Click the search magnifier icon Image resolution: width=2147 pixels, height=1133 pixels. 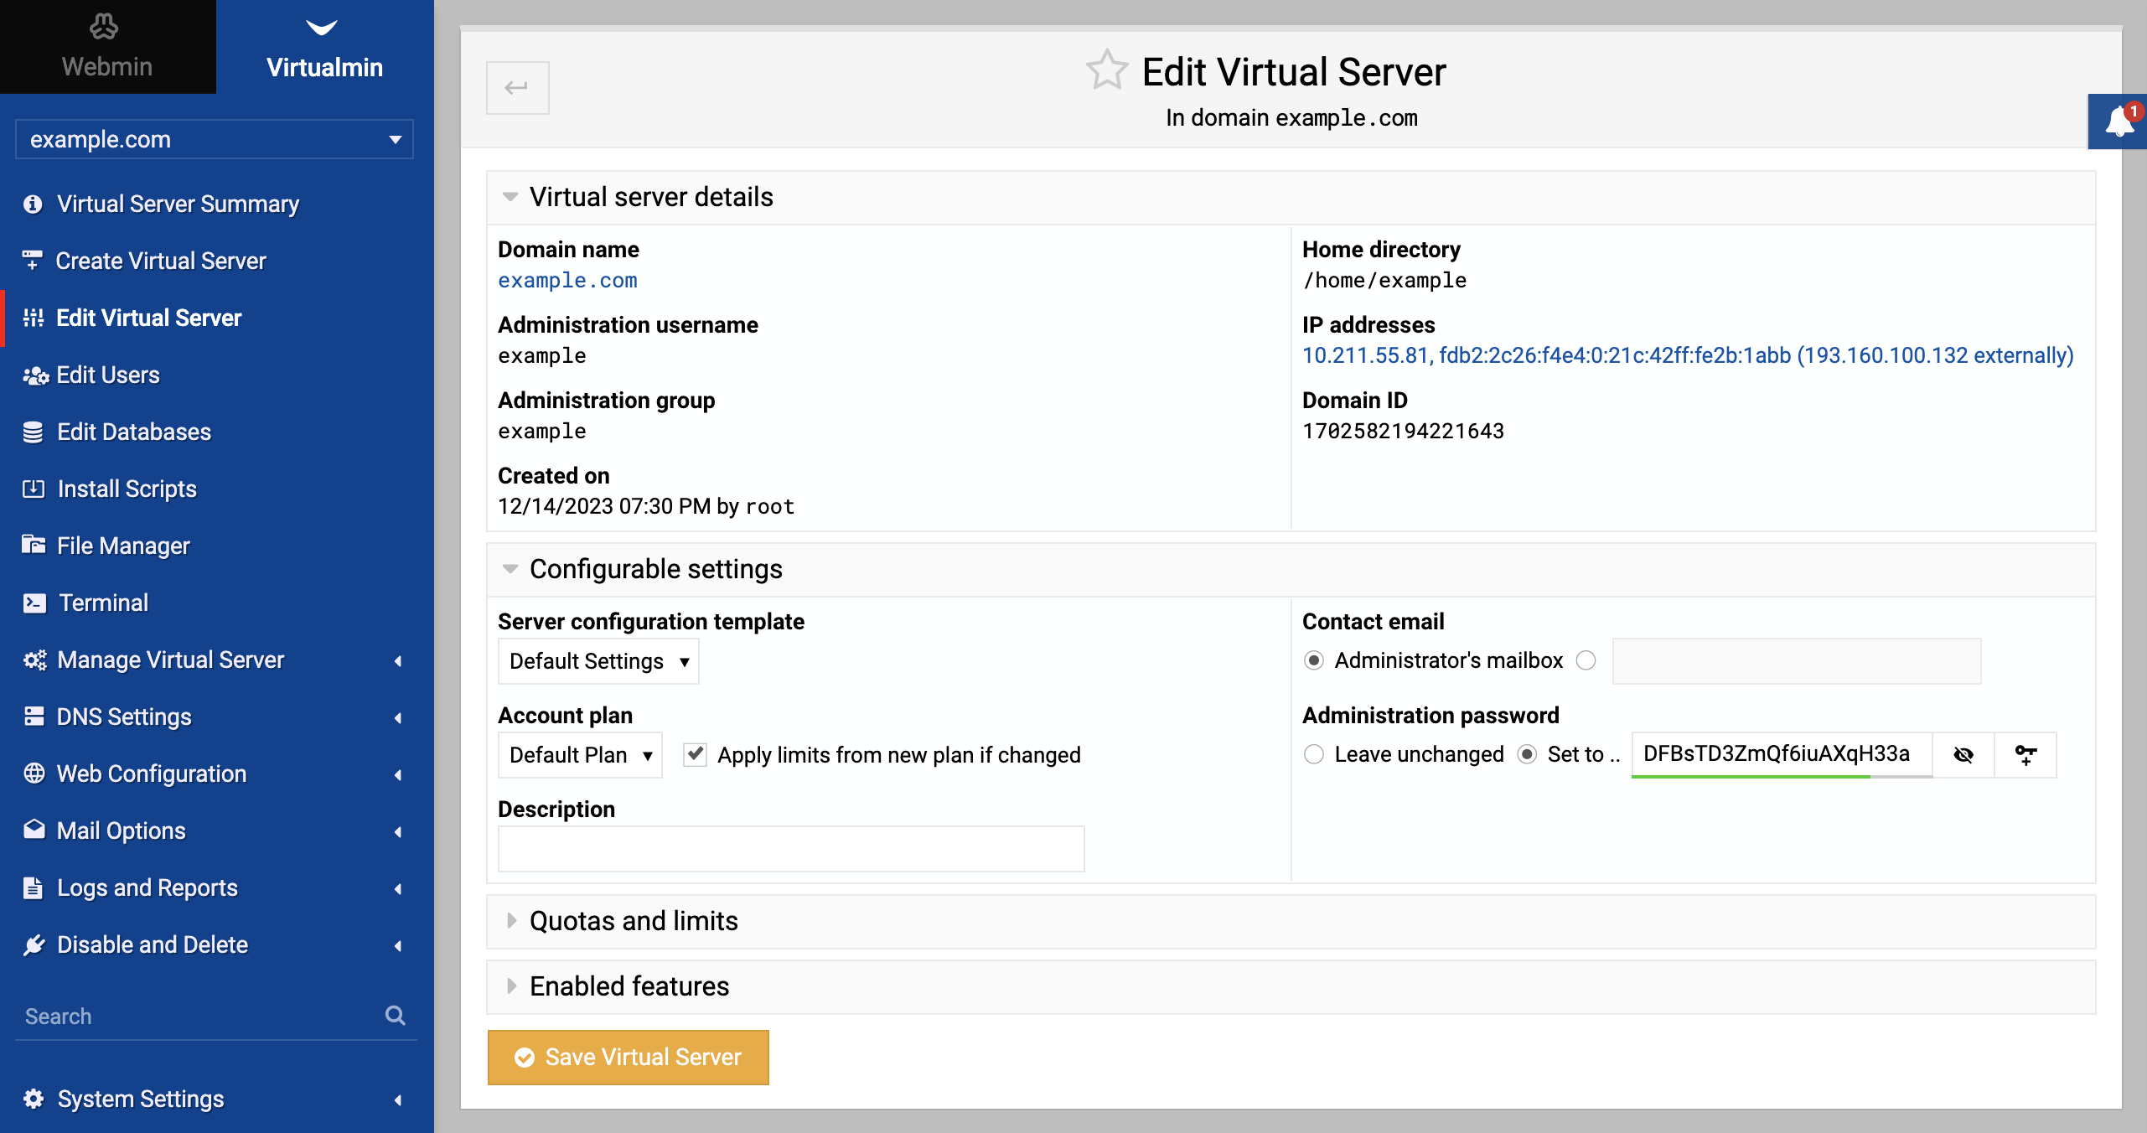pyautogui.click(x=395, y=1016)
